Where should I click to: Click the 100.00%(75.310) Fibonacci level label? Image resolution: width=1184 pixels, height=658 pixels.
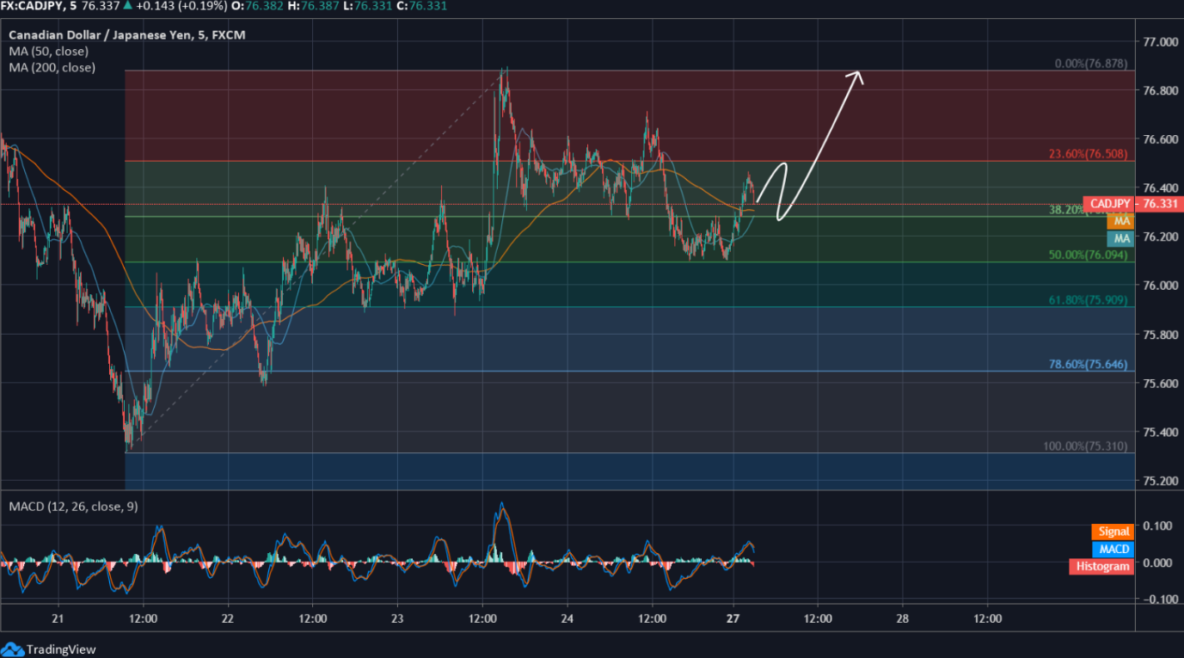(x=1085, y=446)
